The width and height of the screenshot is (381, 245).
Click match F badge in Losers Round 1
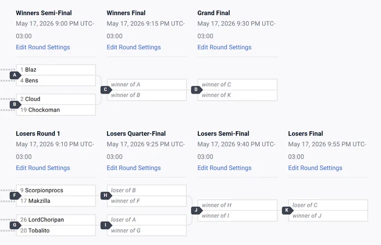point(15,196)
